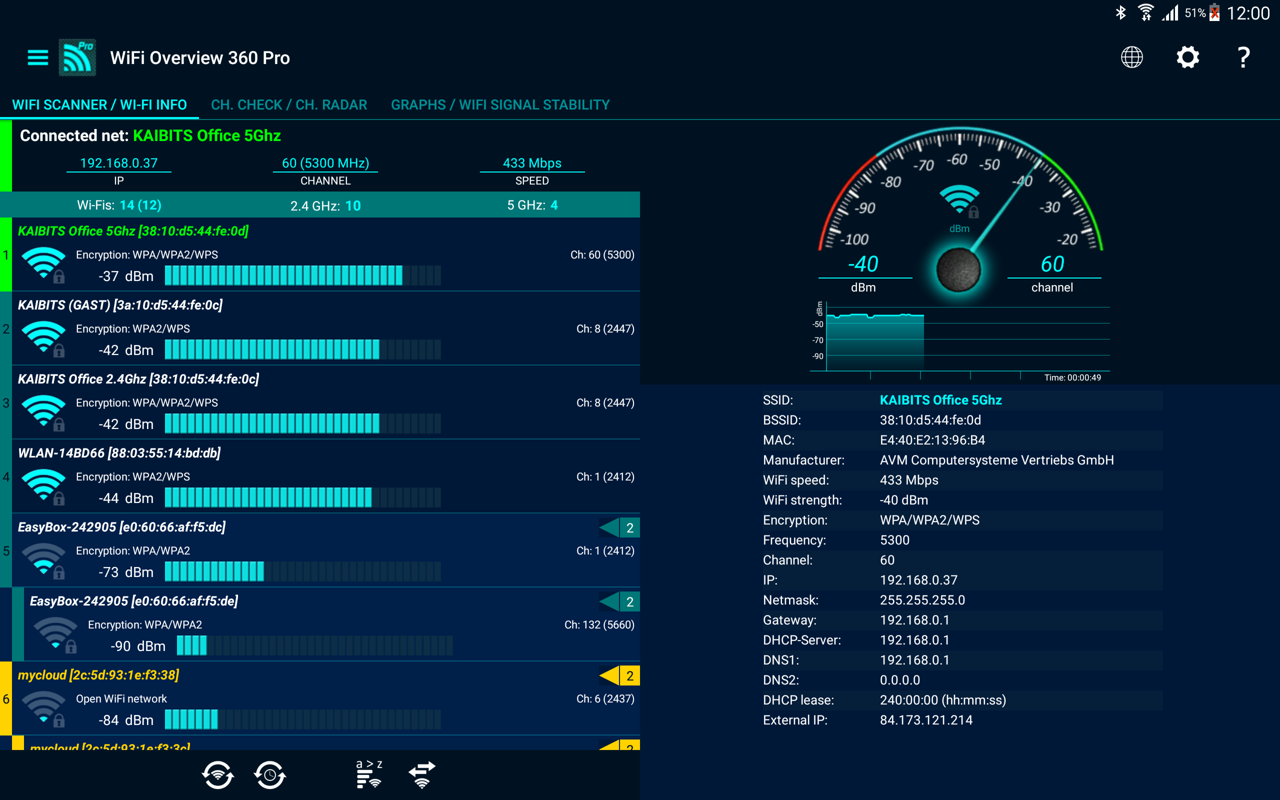Viewport: 1280px width, 800px height.
Task: Tap DHCP lease 240:00:00 value
Action: click(942, 700)
